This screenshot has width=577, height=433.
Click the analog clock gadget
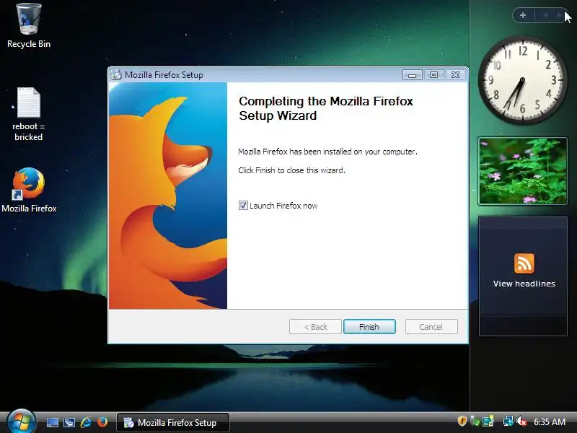522,80
